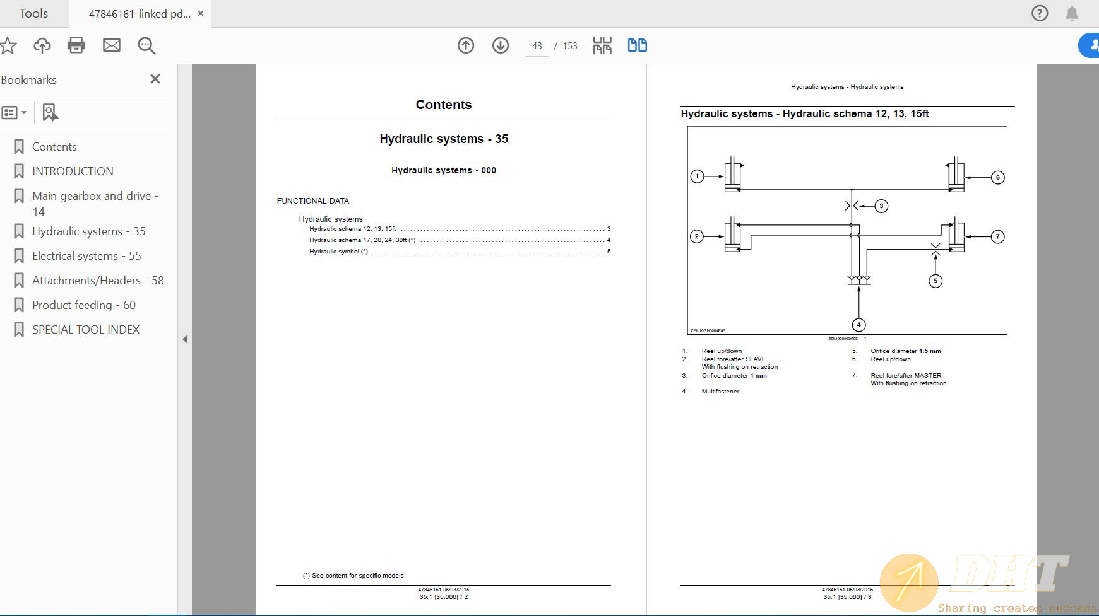Screen dimensions: 1099x616
Task: Open the notifications bell
Action: point(1072,13)
